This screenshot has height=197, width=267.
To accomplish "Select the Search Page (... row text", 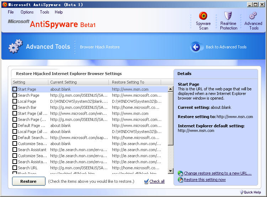I will [x=32, y=119].
